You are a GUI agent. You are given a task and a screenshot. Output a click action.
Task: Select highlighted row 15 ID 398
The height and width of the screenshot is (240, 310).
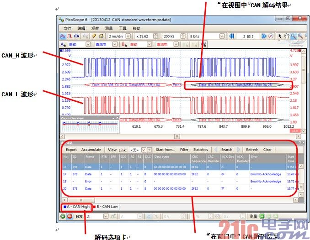point(180,167)
